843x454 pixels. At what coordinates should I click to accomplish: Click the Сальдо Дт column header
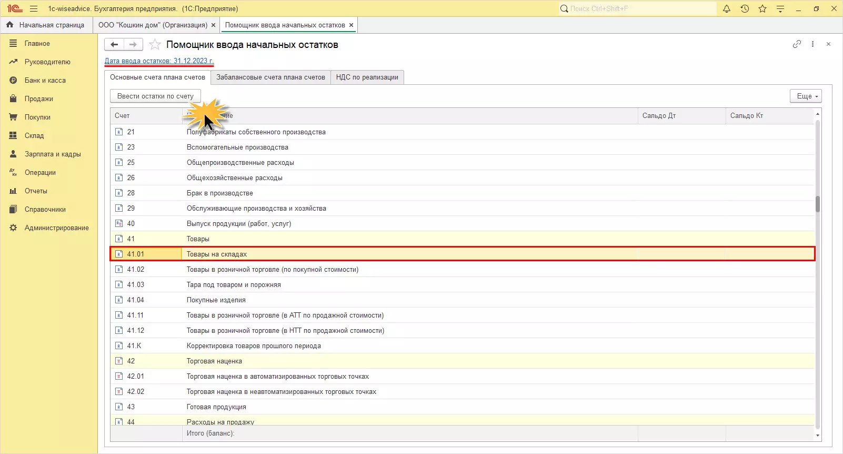point(681,116)
